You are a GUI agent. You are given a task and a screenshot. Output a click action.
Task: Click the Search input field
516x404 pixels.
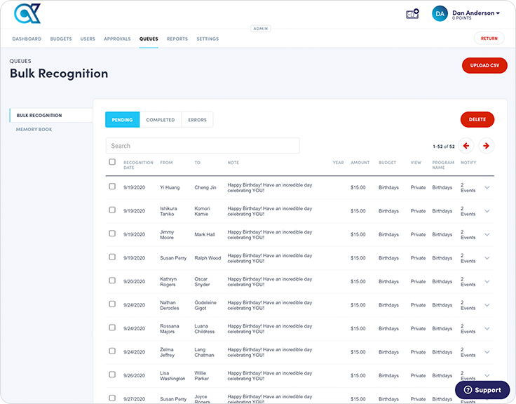[203, 146]
